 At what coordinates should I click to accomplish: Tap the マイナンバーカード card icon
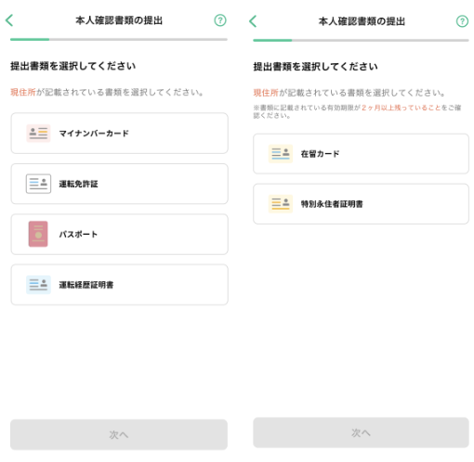coord(38,134)
